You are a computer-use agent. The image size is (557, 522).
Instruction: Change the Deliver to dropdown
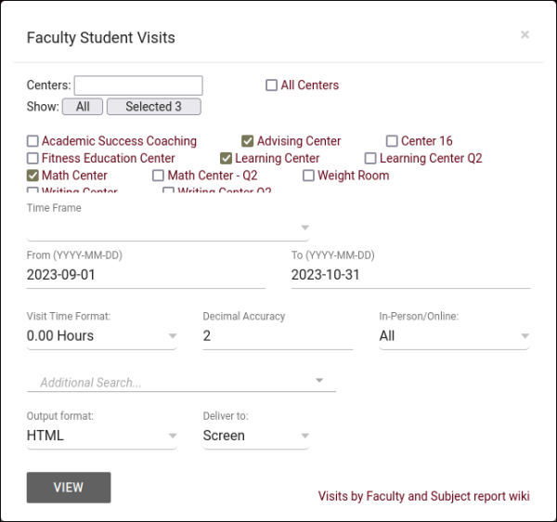coord(255,436)
